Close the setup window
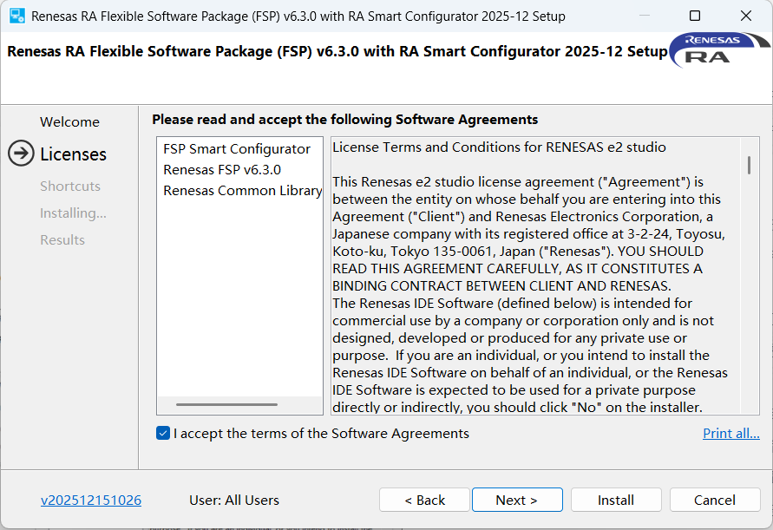Screen dimensions: 773x530 (746, 16)
